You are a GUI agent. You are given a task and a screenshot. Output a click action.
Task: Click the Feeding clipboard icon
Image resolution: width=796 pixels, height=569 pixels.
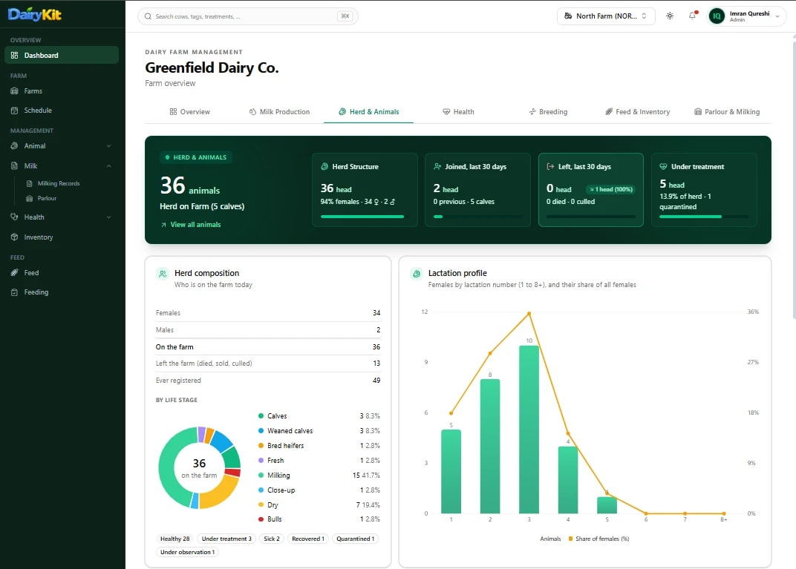[x=14, y=292]
